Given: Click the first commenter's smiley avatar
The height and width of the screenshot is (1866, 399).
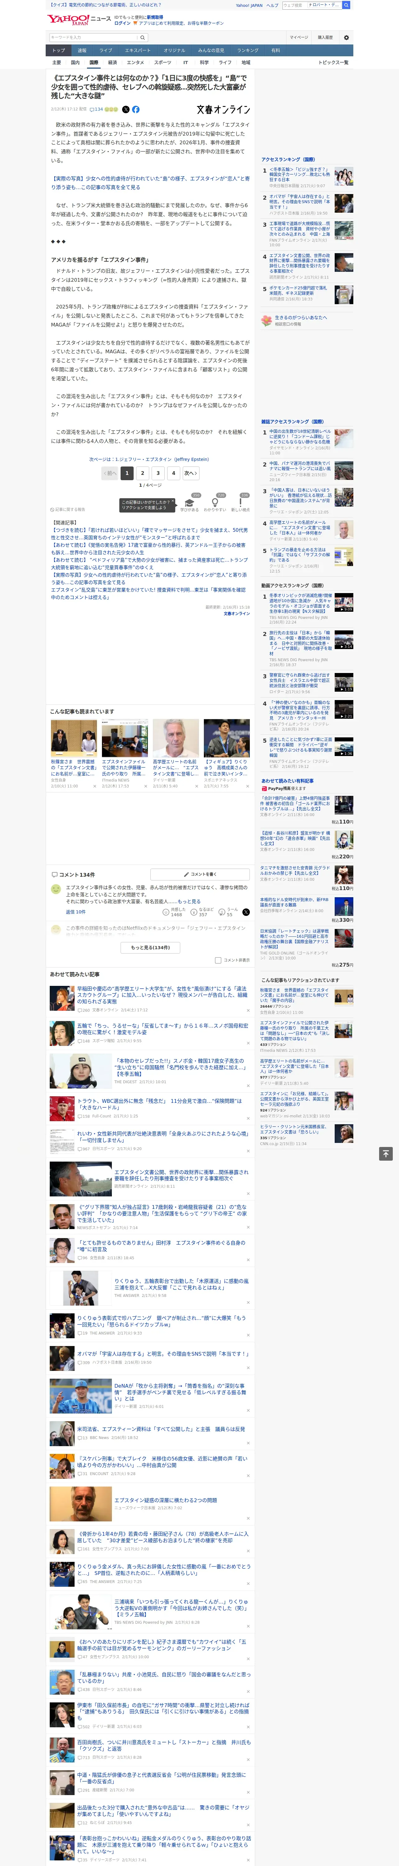Looking at the screenshot, I should (x=56, y=889).
